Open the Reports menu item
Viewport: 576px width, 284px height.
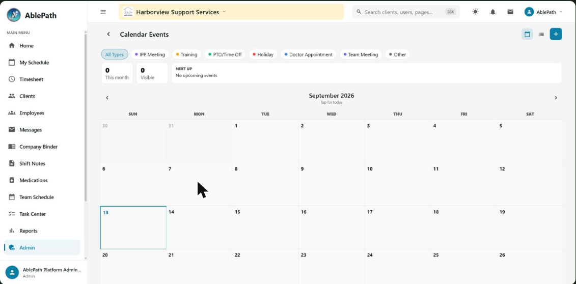point(42,231)
